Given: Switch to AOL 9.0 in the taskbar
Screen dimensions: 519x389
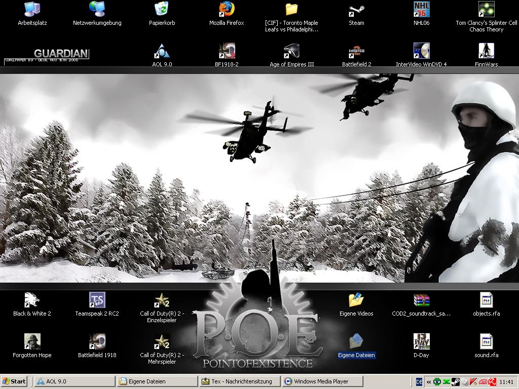Looking at the screenshot, I should click(75, 381).
